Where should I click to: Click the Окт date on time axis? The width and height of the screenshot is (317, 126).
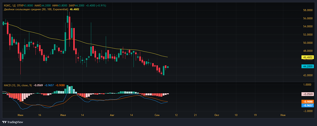point(217,115)
